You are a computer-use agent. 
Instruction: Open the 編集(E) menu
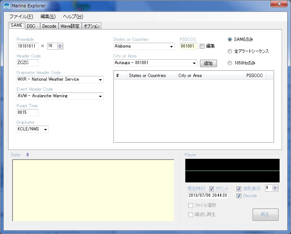[x=48, y=17]
